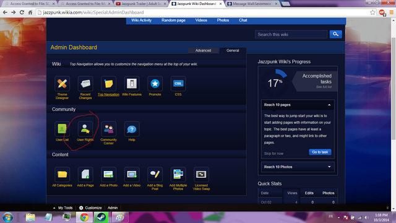The image size is (396, 223).
Task: Click My Tools in bottom toolbar
Action: pos(65,208)
